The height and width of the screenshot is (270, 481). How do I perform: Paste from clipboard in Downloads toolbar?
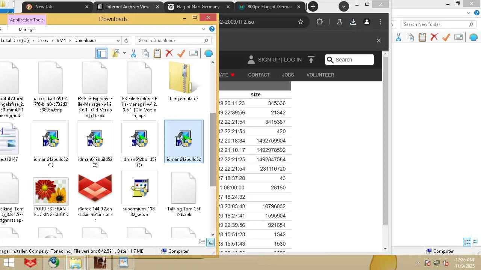tap(157, 53)
